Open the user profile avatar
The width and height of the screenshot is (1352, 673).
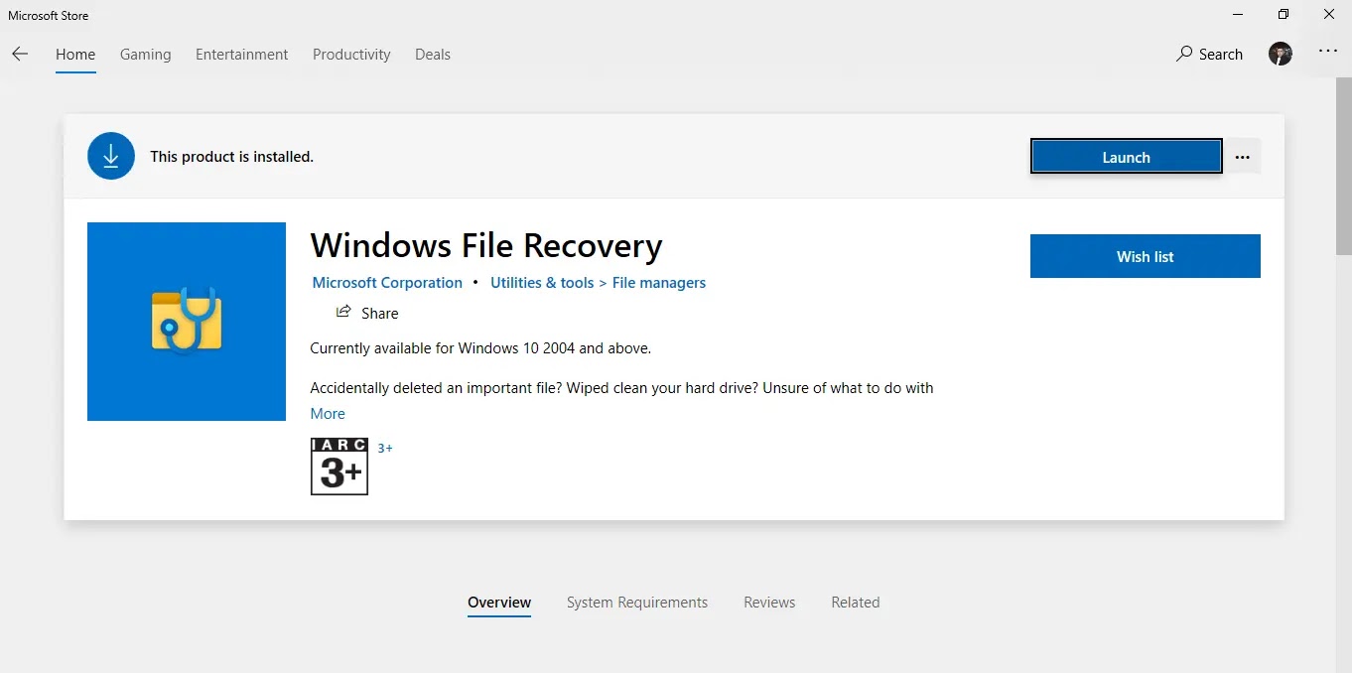[x=1280, y=54]
